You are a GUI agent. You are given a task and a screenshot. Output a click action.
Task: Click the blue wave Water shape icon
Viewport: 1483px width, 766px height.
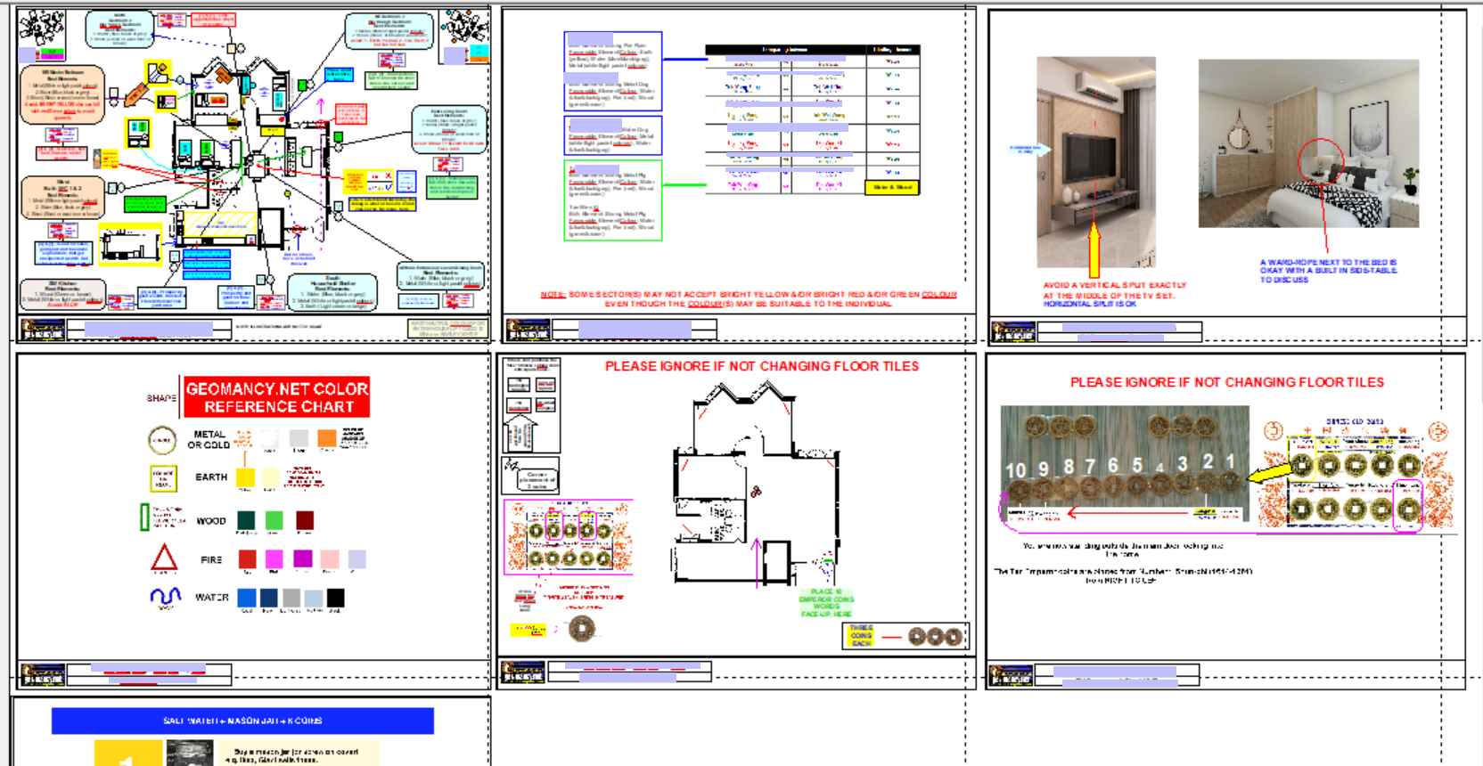coord(166,596)
